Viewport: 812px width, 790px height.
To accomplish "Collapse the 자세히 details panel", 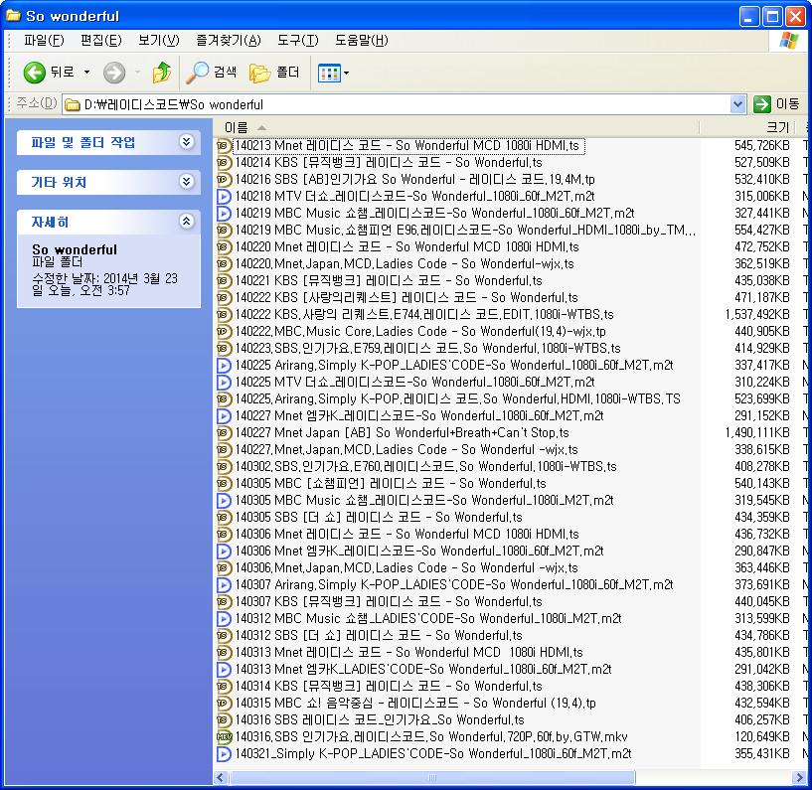I will coord(187,222).
